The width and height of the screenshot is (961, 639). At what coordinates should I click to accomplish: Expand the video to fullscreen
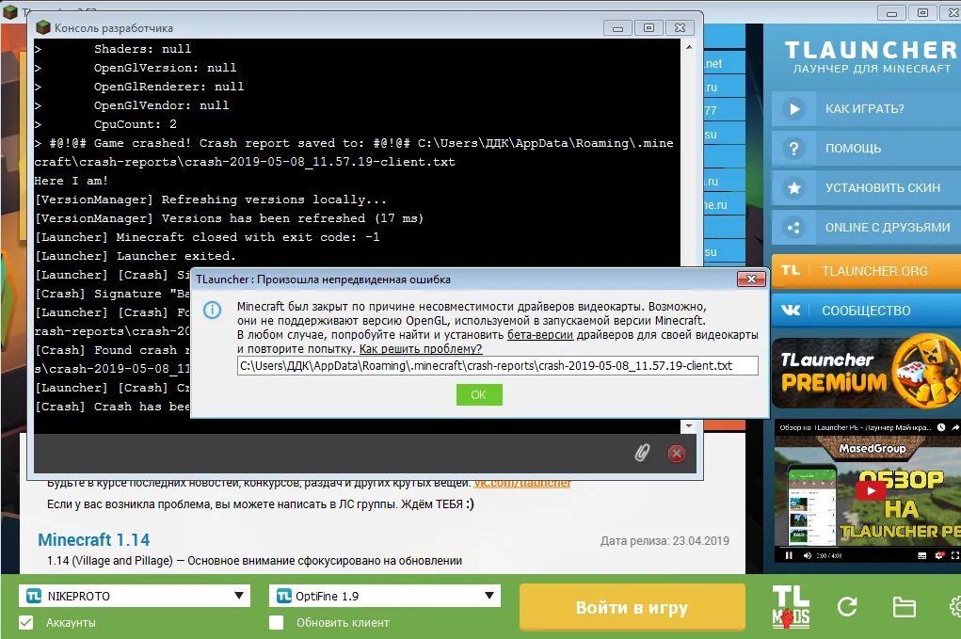(954, 555)
